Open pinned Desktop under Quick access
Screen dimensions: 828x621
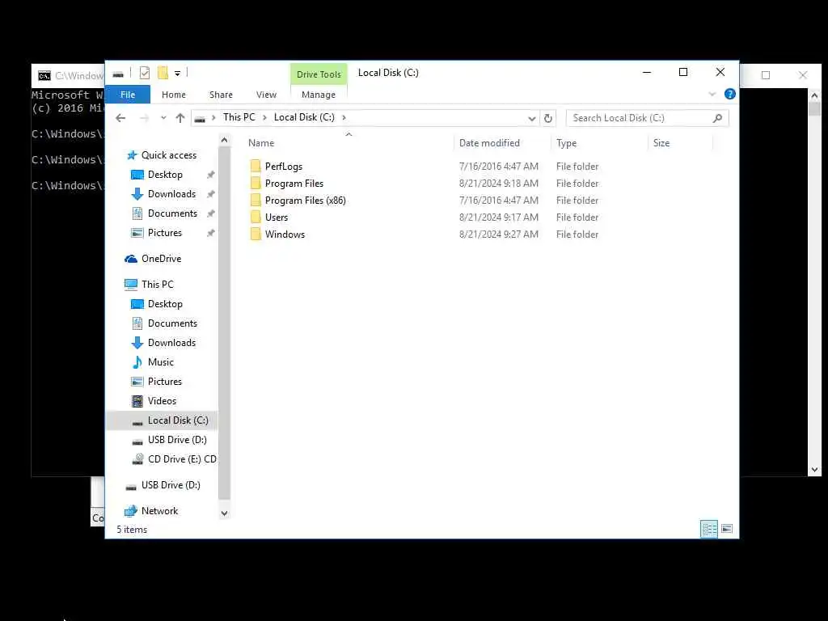click(x=165, y=175)
